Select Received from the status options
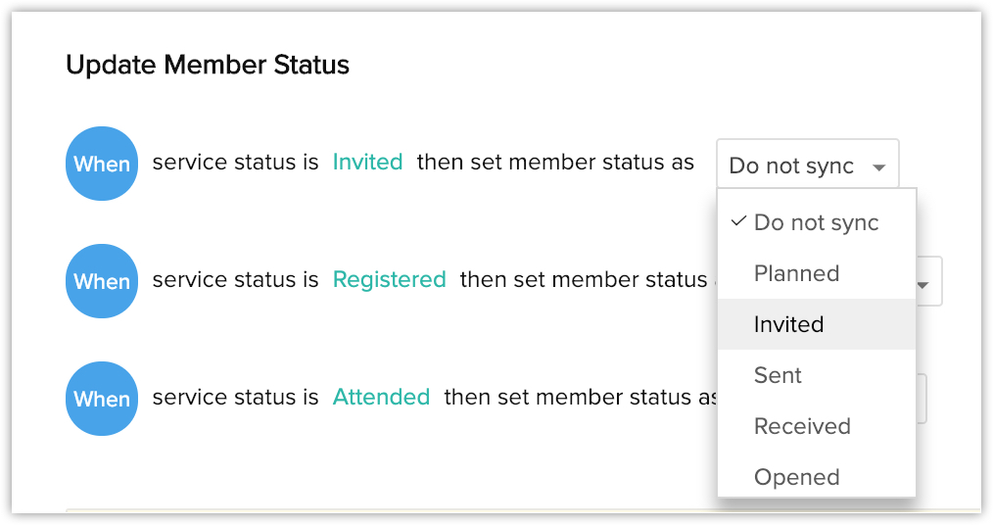Image resolution: width=993 pixels, height=525 pixels. pos(802,426)
